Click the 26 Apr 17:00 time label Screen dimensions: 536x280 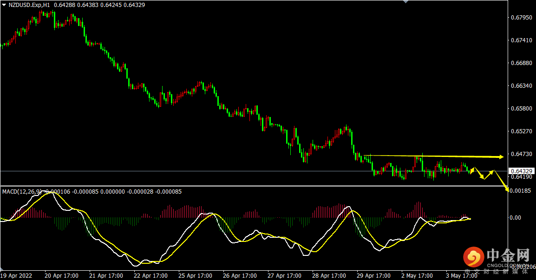[x=240, y=275]
